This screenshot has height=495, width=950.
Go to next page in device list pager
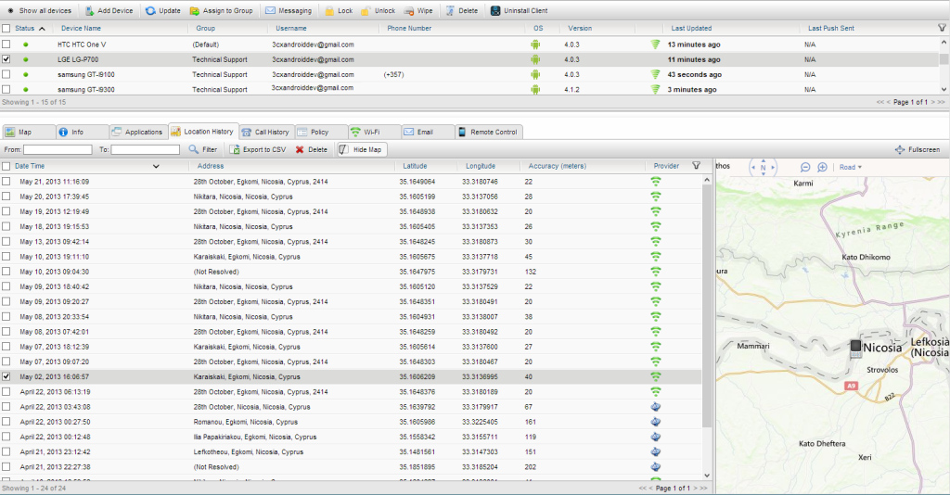tap(933, 102)
